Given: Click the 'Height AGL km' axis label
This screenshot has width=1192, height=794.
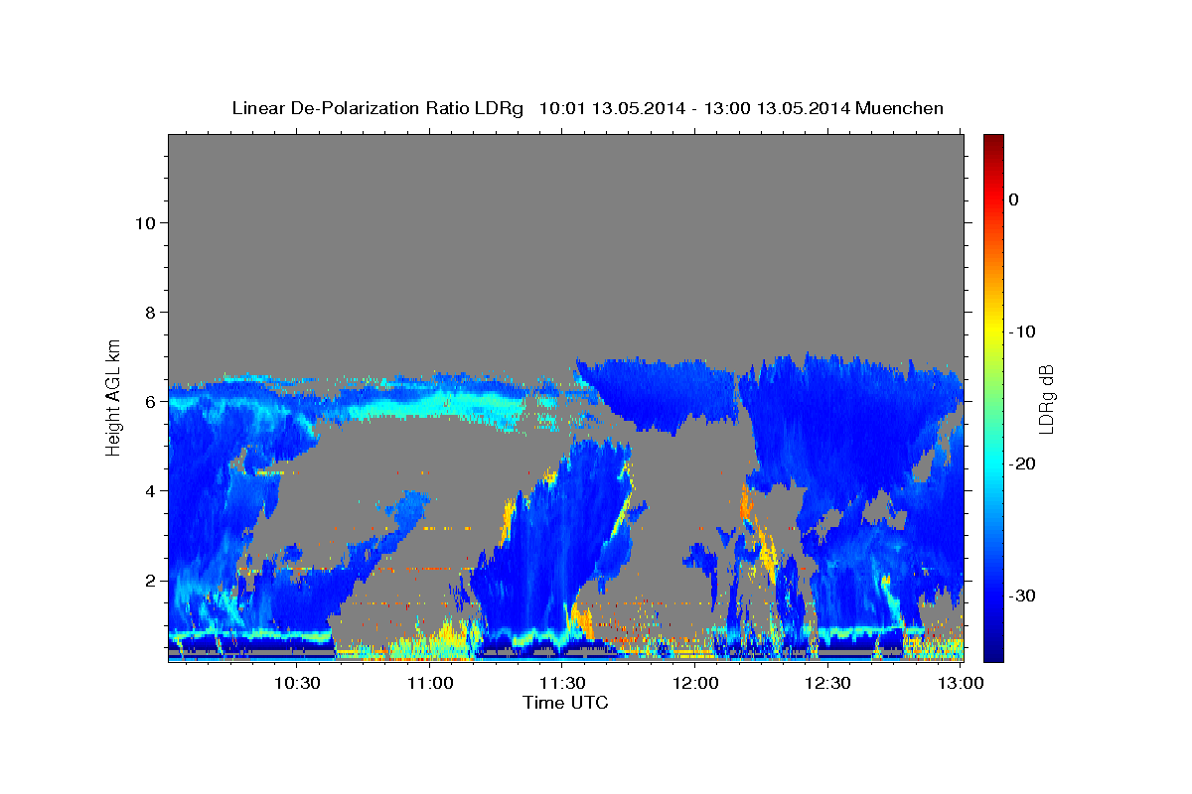Looking at the screenshot, I should coord(113,396).
